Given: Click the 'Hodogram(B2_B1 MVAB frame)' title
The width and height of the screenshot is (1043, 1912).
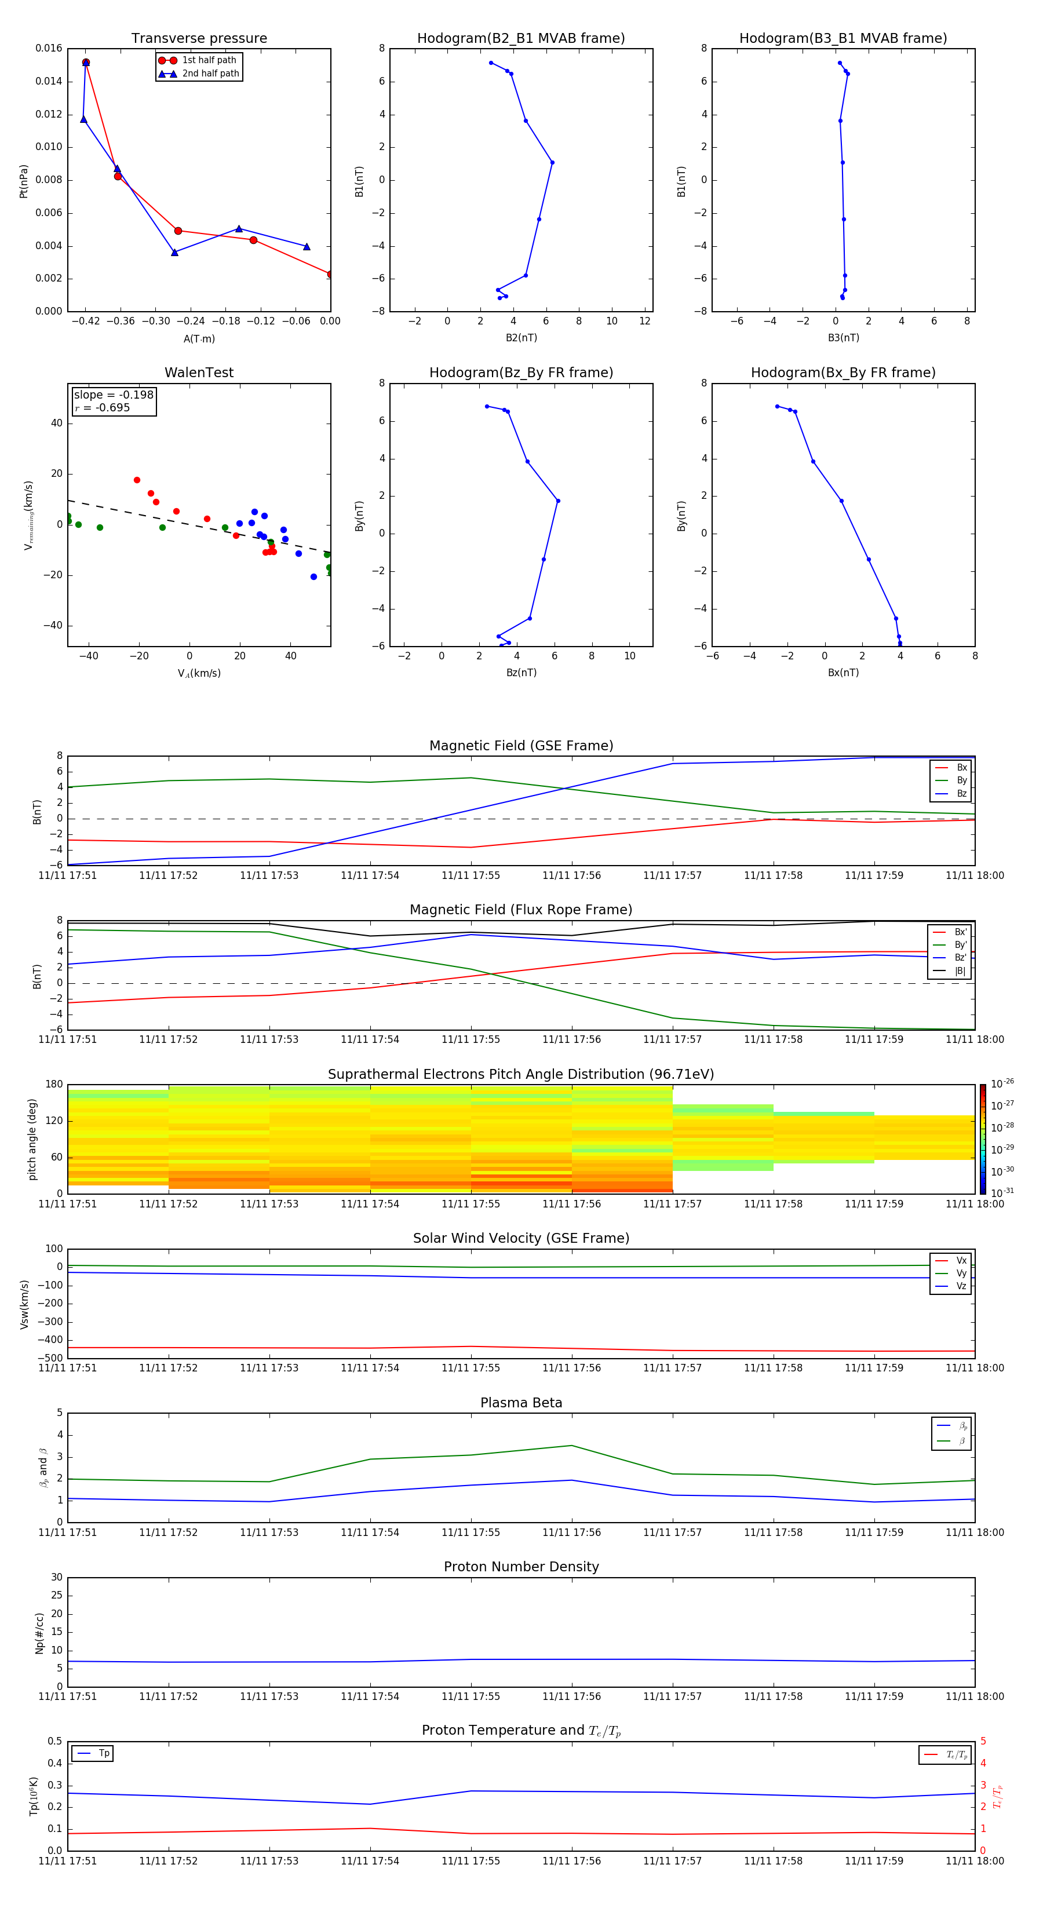Looking at the screenshot, I should (521, 39).
